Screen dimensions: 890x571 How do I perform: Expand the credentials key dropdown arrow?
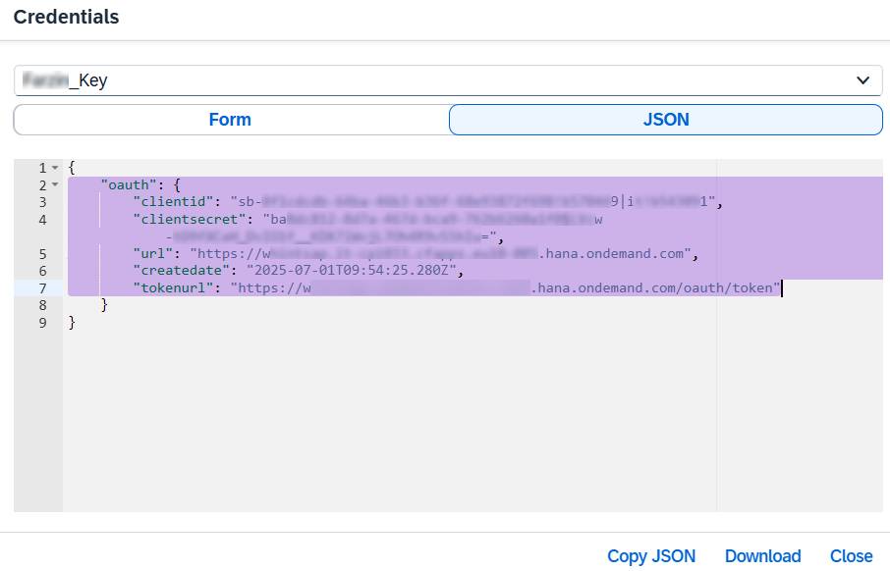click(862, 80)
